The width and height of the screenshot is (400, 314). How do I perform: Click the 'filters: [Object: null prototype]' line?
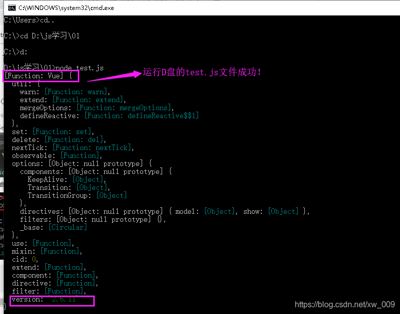(x=93, y=219)
